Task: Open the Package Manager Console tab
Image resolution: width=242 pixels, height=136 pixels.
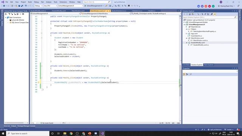Action: (x=26, y=126)
